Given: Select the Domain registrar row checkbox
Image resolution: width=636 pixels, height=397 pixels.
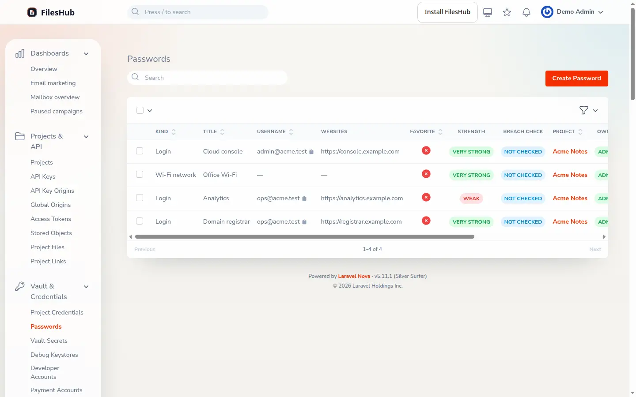Looking at the screenshot, I should coord(140,221).
